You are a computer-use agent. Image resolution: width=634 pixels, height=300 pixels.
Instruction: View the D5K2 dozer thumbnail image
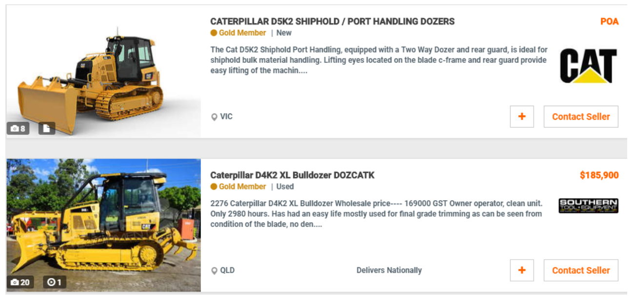[x=103, y=72]
